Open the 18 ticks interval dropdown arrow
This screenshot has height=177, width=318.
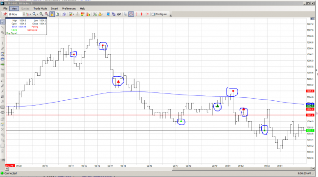24,14
